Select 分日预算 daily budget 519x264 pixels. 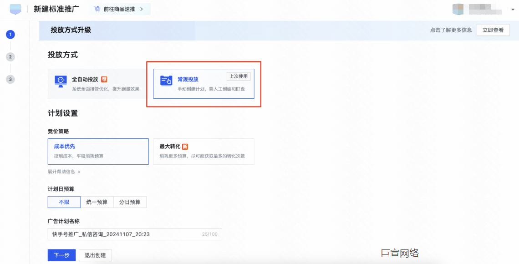click(x=130, y=202)
